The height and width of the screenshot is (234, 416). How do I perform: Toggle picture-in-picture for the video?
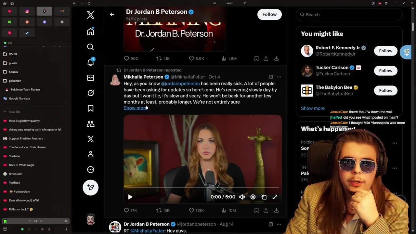[264, 197]
